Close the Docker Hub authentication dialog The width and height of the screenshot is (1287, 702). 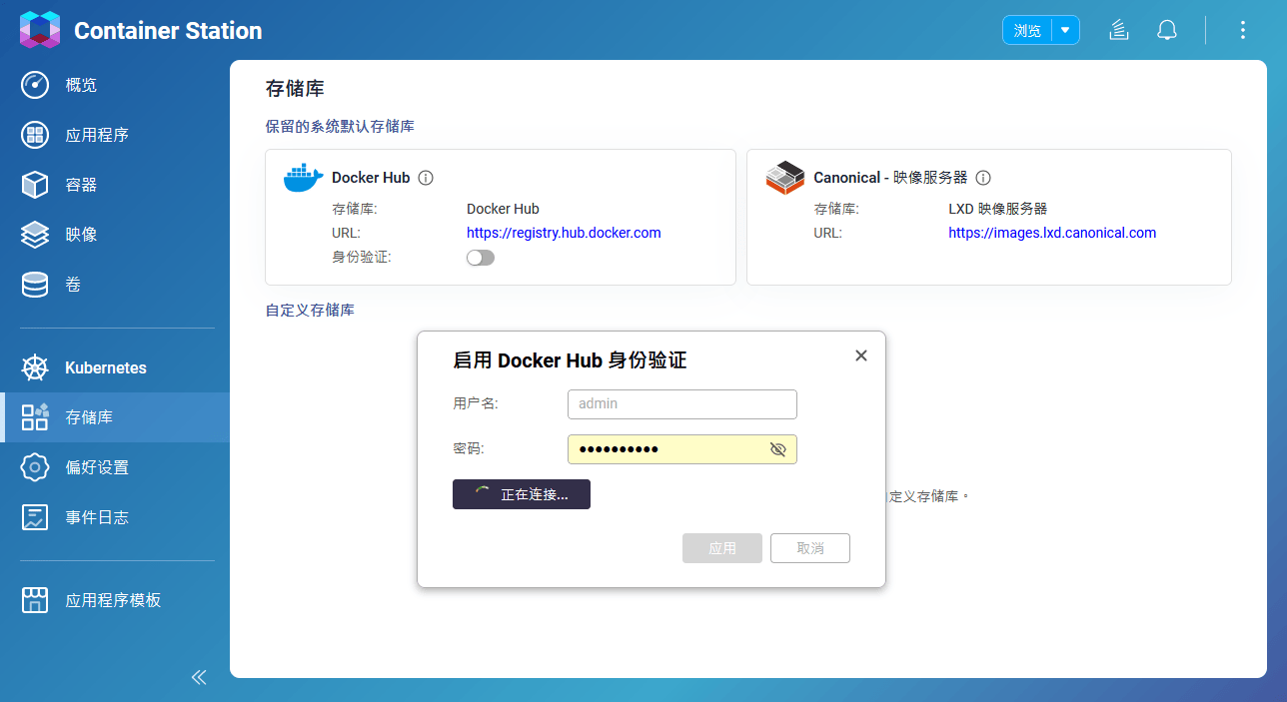(x=861, y=355)
